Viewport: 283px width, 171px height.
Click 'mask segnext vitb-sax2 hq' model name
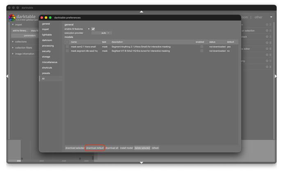click(x=84, y=51)
